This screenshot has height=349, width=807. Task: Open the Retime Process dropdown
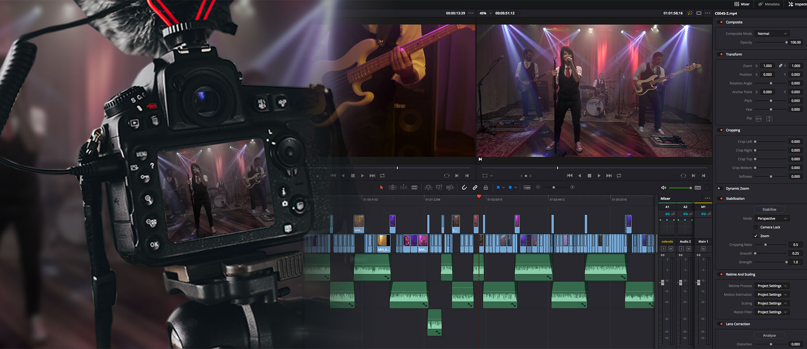click(771, 286)
